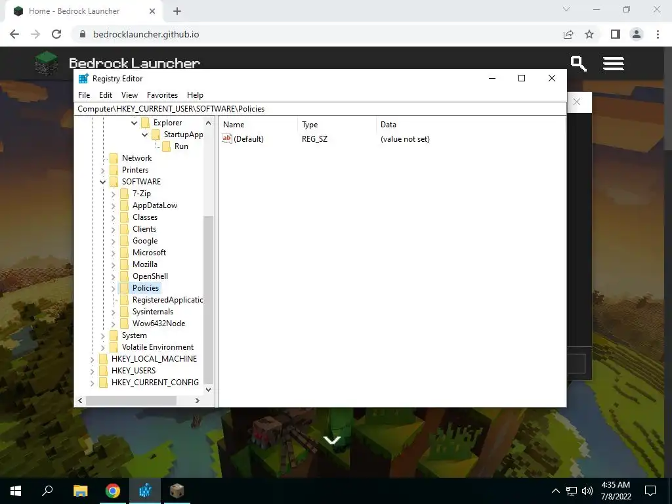Screen dimensions: 672x504
Task: Open the View menu in Registry Editor
Action: click(x=129, y=95)
